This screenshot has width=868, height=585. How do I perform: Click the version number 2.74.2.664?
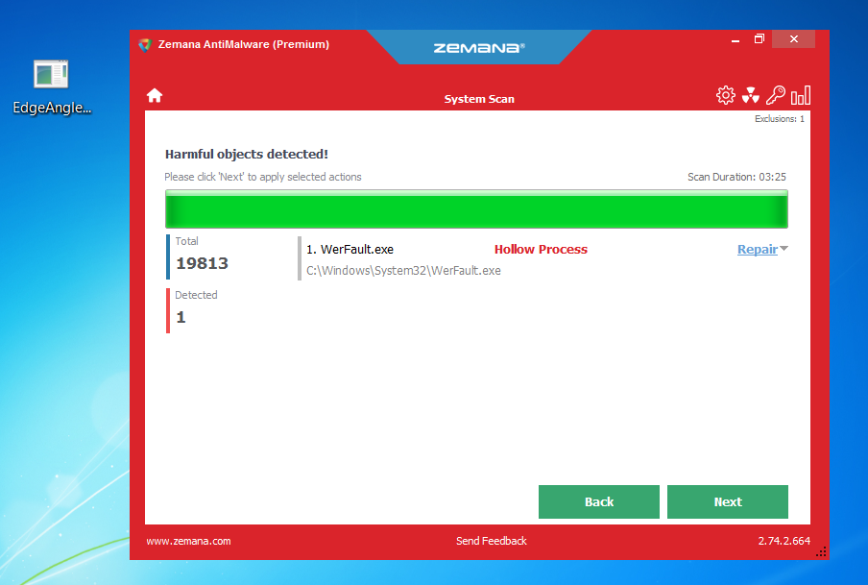coord(784,541)
